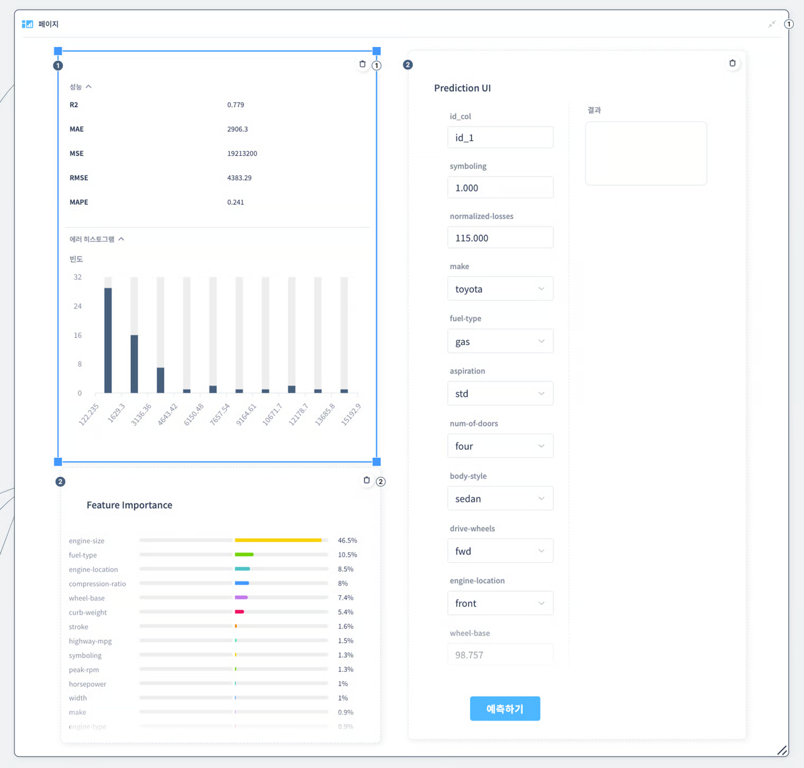This screenshot has width=804, height=768.
Task: Click the normalized-losses input field
Action: pyautogui.click(x=500, y=238)
